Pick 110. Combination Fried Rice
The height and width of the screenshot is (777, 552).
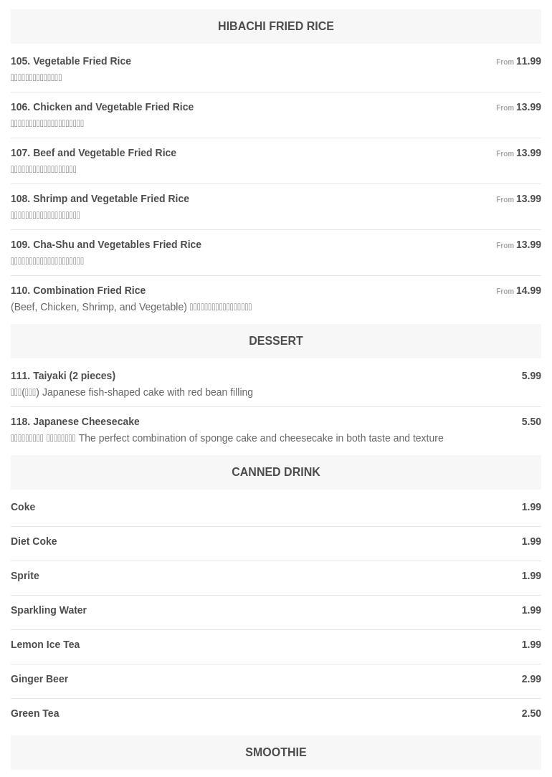click(275, 298)
